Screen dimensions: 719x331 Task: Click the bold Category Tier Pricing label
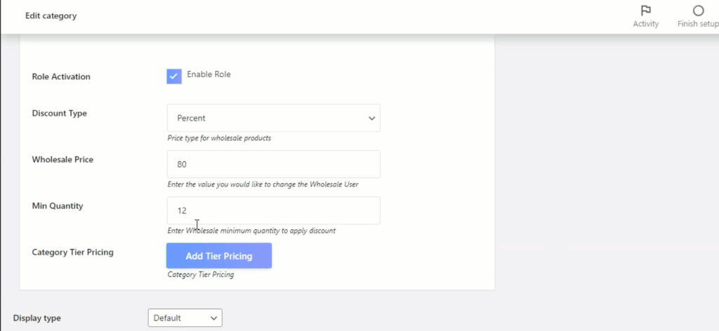(x=72, y=252)
